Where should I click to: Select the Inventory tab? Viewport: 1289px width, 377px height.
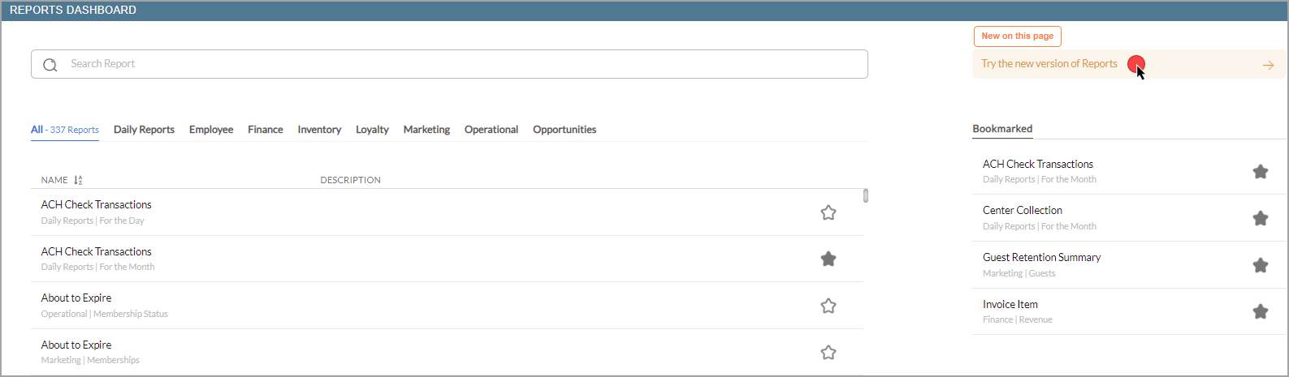pos(319,130)
